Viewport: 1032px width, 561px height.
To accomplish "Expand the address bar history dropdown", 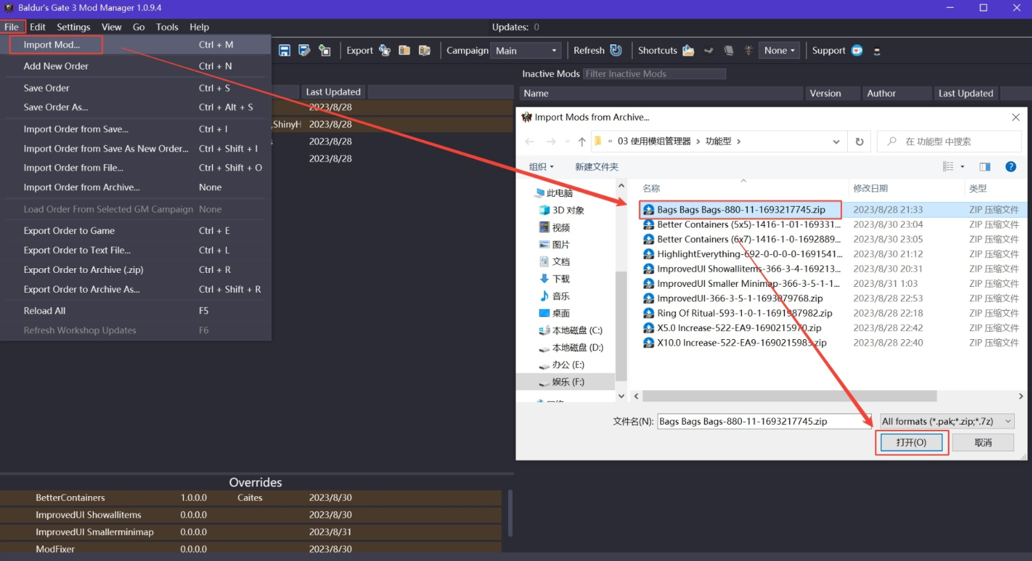I will pyautogui.click(x=836, y=141).
